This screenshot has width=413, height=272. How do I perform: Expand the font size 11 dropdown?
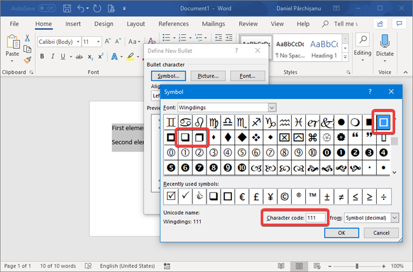[x=98, y=42]
